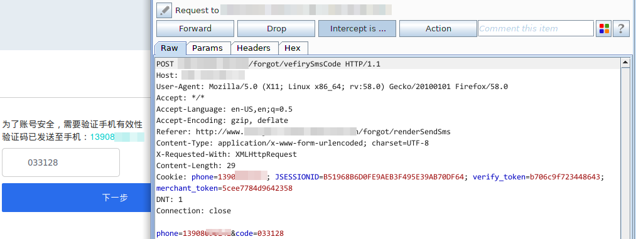Toggle the Intercept is... button
This screenshot has height=239, width=636.
click(x=357, y=29)
